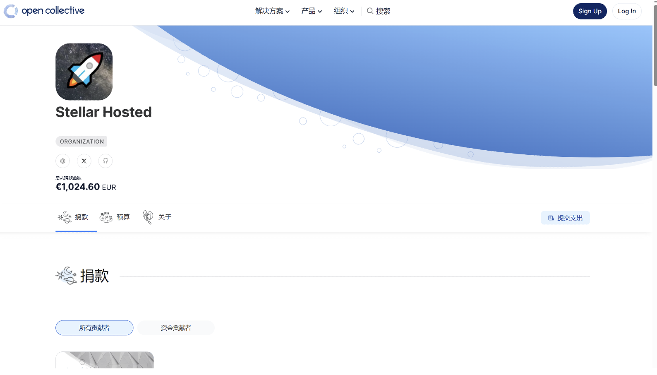Open the contributor card thumbnail
The height and width of the screenshot is (375, 657).
(x=105, y=360)
